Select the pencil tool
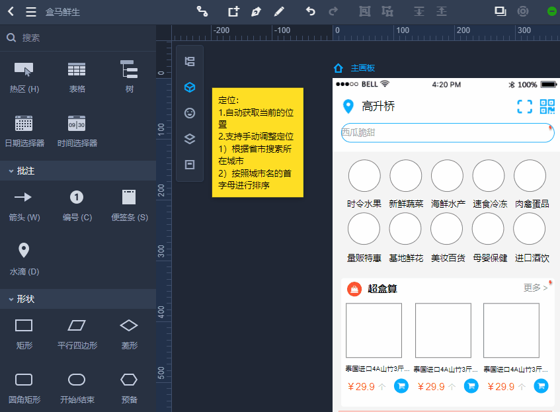This screenshot has height=412, width=560. [279, 11]
